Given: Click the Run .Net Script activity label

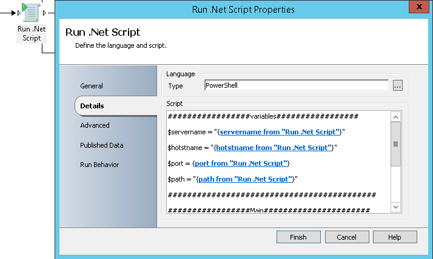Looking at the screenshot, I should click(32, 33).
